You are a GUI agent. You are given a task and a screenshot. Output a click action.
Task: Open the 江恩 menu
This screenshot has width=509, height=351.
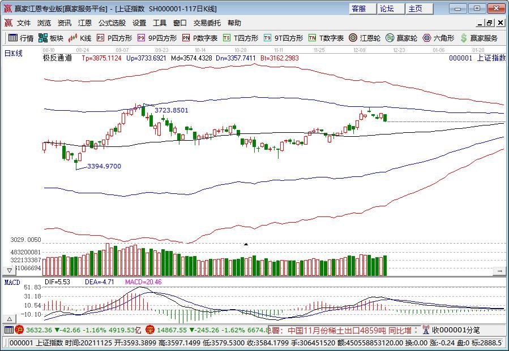[x=85, y=23]
